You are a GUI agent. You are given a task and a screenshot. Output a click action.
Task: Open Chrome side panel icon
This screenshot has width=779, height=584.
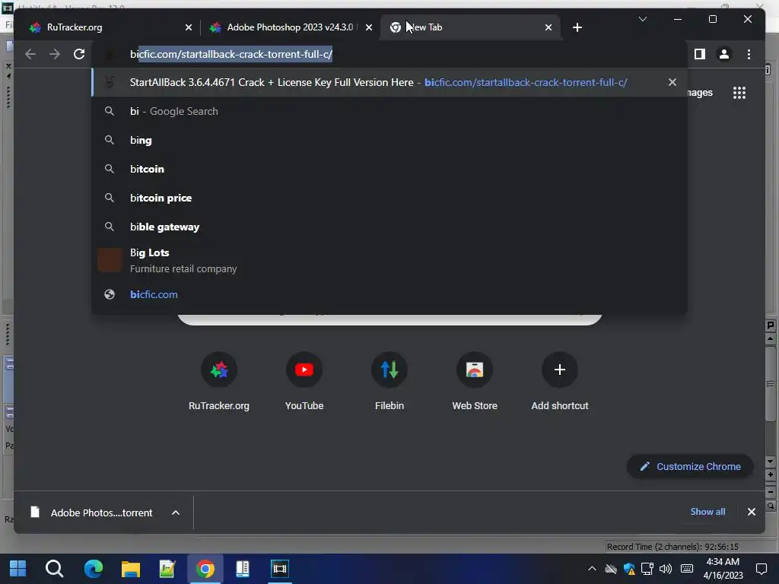pos(700,54)
